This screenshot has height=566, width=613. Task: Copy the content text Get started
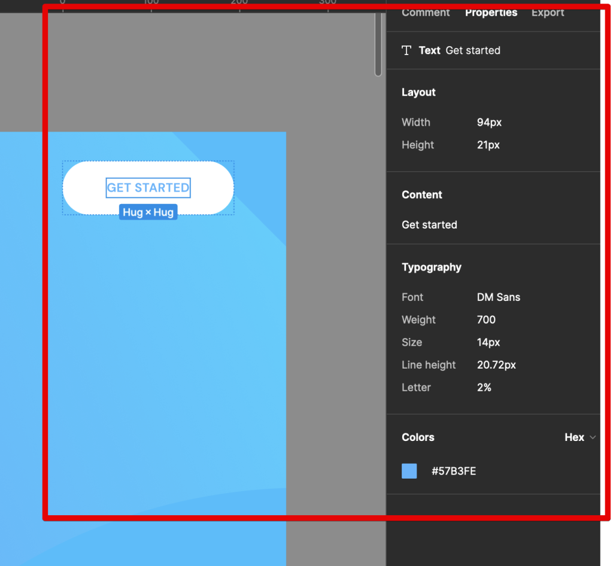pos(429,224)
